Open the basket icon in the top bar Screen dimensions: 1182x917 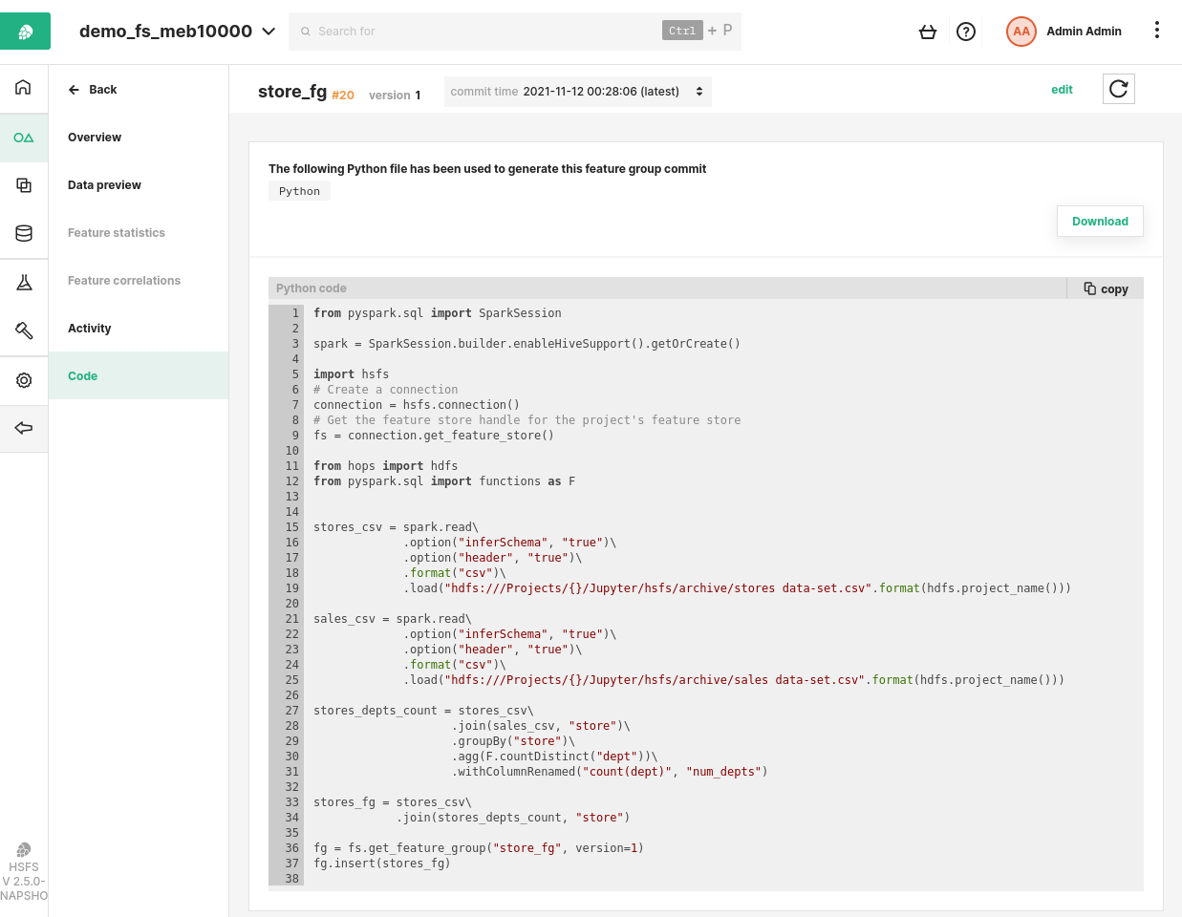[x=928, y=31]
